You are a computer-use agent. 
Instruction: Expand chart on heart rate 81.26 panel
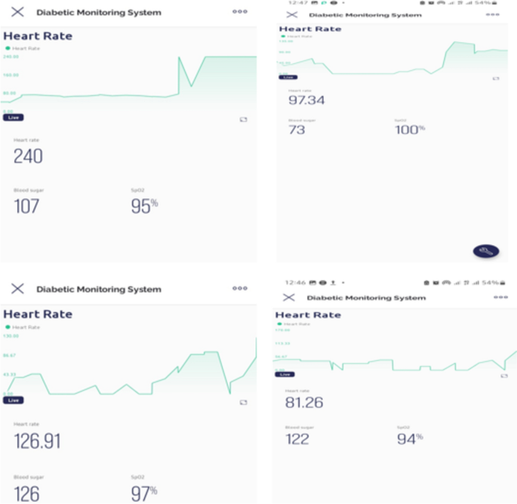[x=504, y=375]
